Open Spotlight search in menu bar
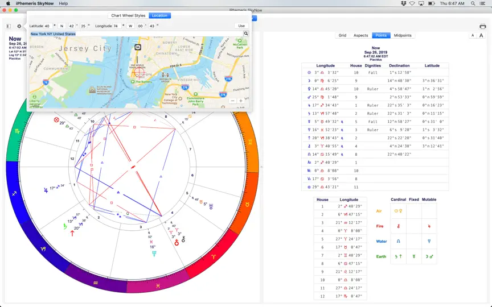 click(473, 3)
